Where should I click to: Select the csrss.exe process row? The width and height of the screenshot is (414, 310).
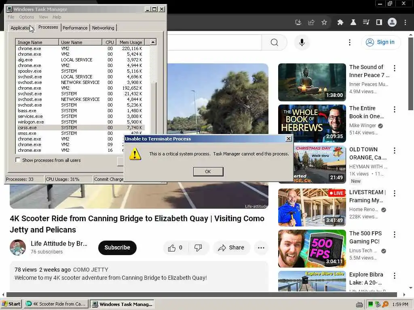pyautogui.click(x=80, y=128)
